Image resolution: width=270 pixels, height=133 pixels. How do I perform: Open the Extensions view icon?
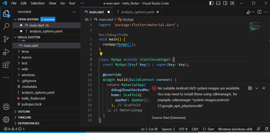pos(6,65)
